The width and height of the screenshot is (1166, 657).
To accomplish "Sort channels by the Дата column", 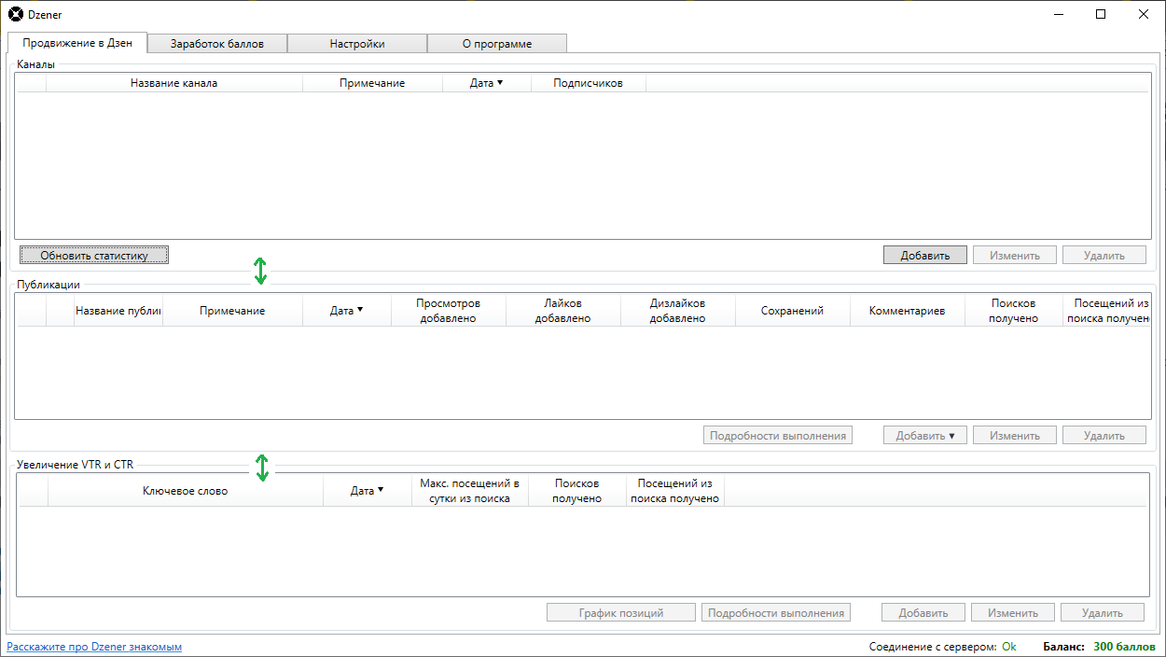I will coord(487,83).
